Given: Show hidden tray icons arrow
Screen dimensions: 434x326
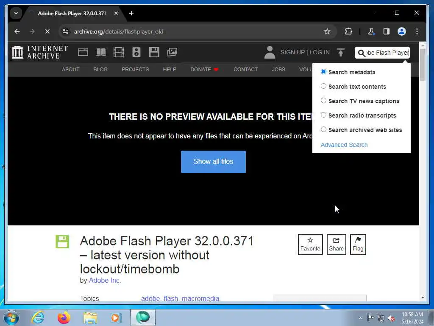Looking at the screenshot, I should pos(360,318).
